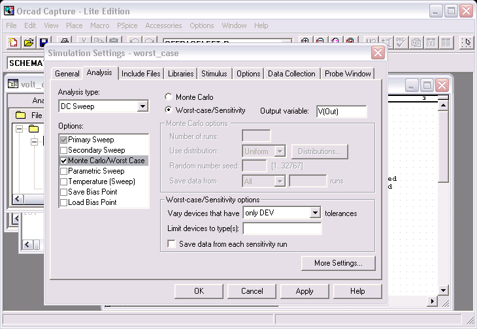Collapse the top-level project tree node
477x329 pixels.
point(19,129)
